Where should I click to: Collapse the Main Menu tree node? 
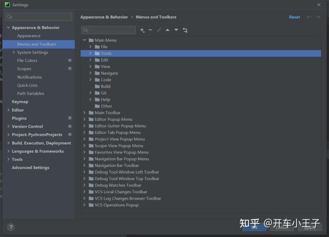coord(85,40)
